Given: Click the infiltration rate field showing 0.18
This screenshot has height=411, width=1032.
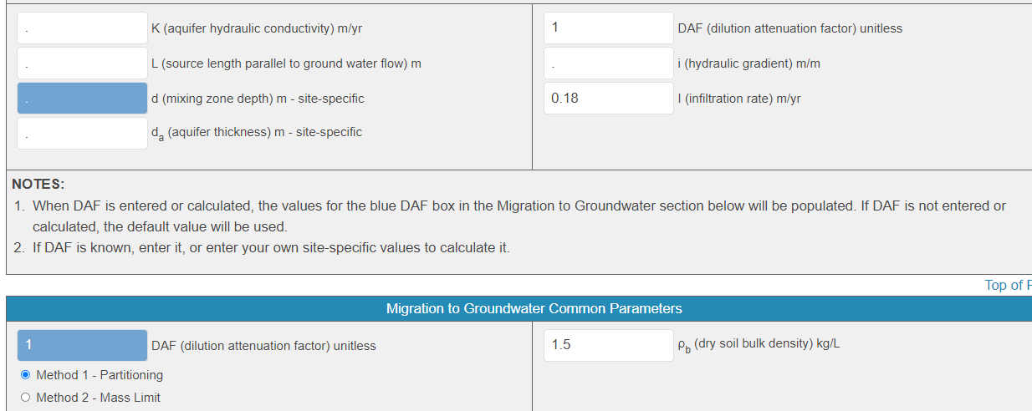Looking at the screenshot, I should [608, 99].
